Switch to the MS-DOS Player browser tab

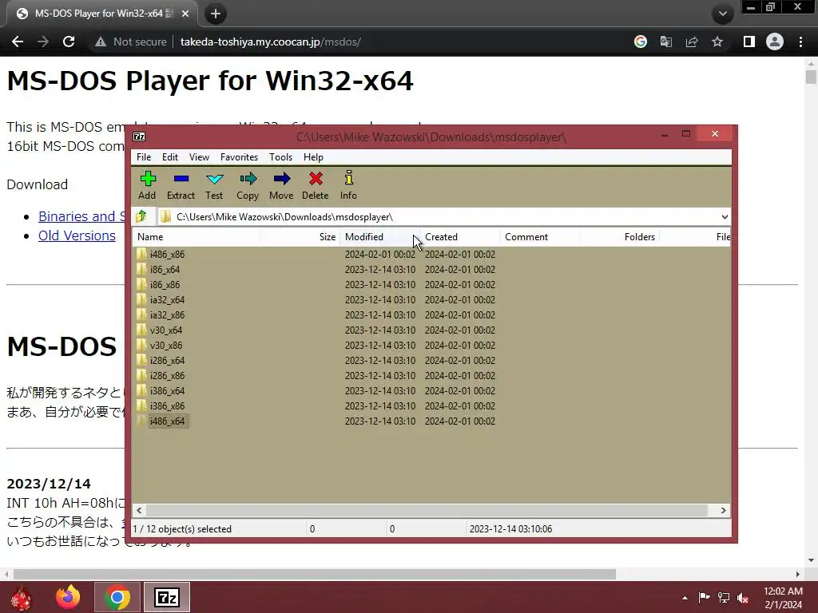(x=102, y=14)
